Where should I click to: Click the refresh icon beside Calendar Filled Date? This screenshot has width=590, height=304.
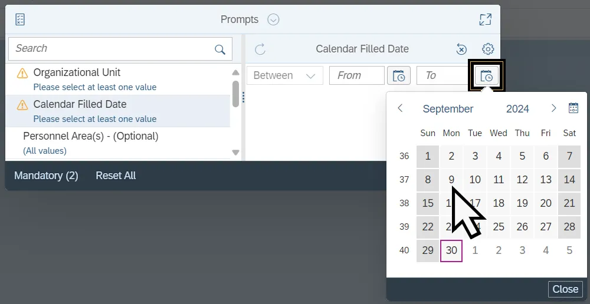[260, 49]
